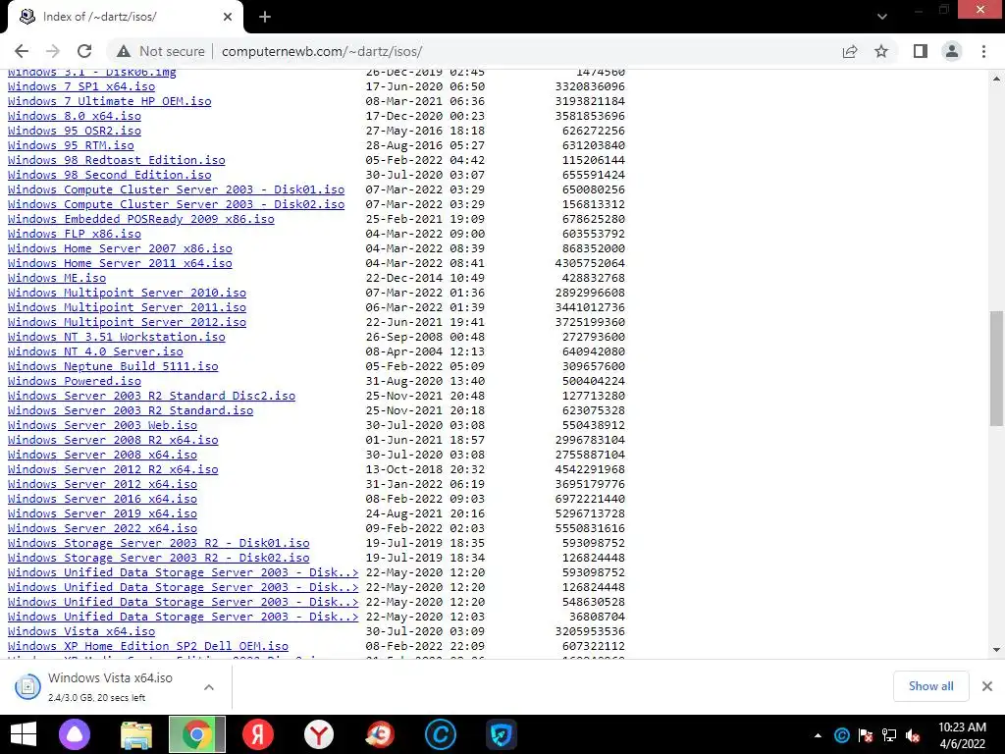Open the browser side panel
This screenshot has width=1005, height=754.
[921, 51]
